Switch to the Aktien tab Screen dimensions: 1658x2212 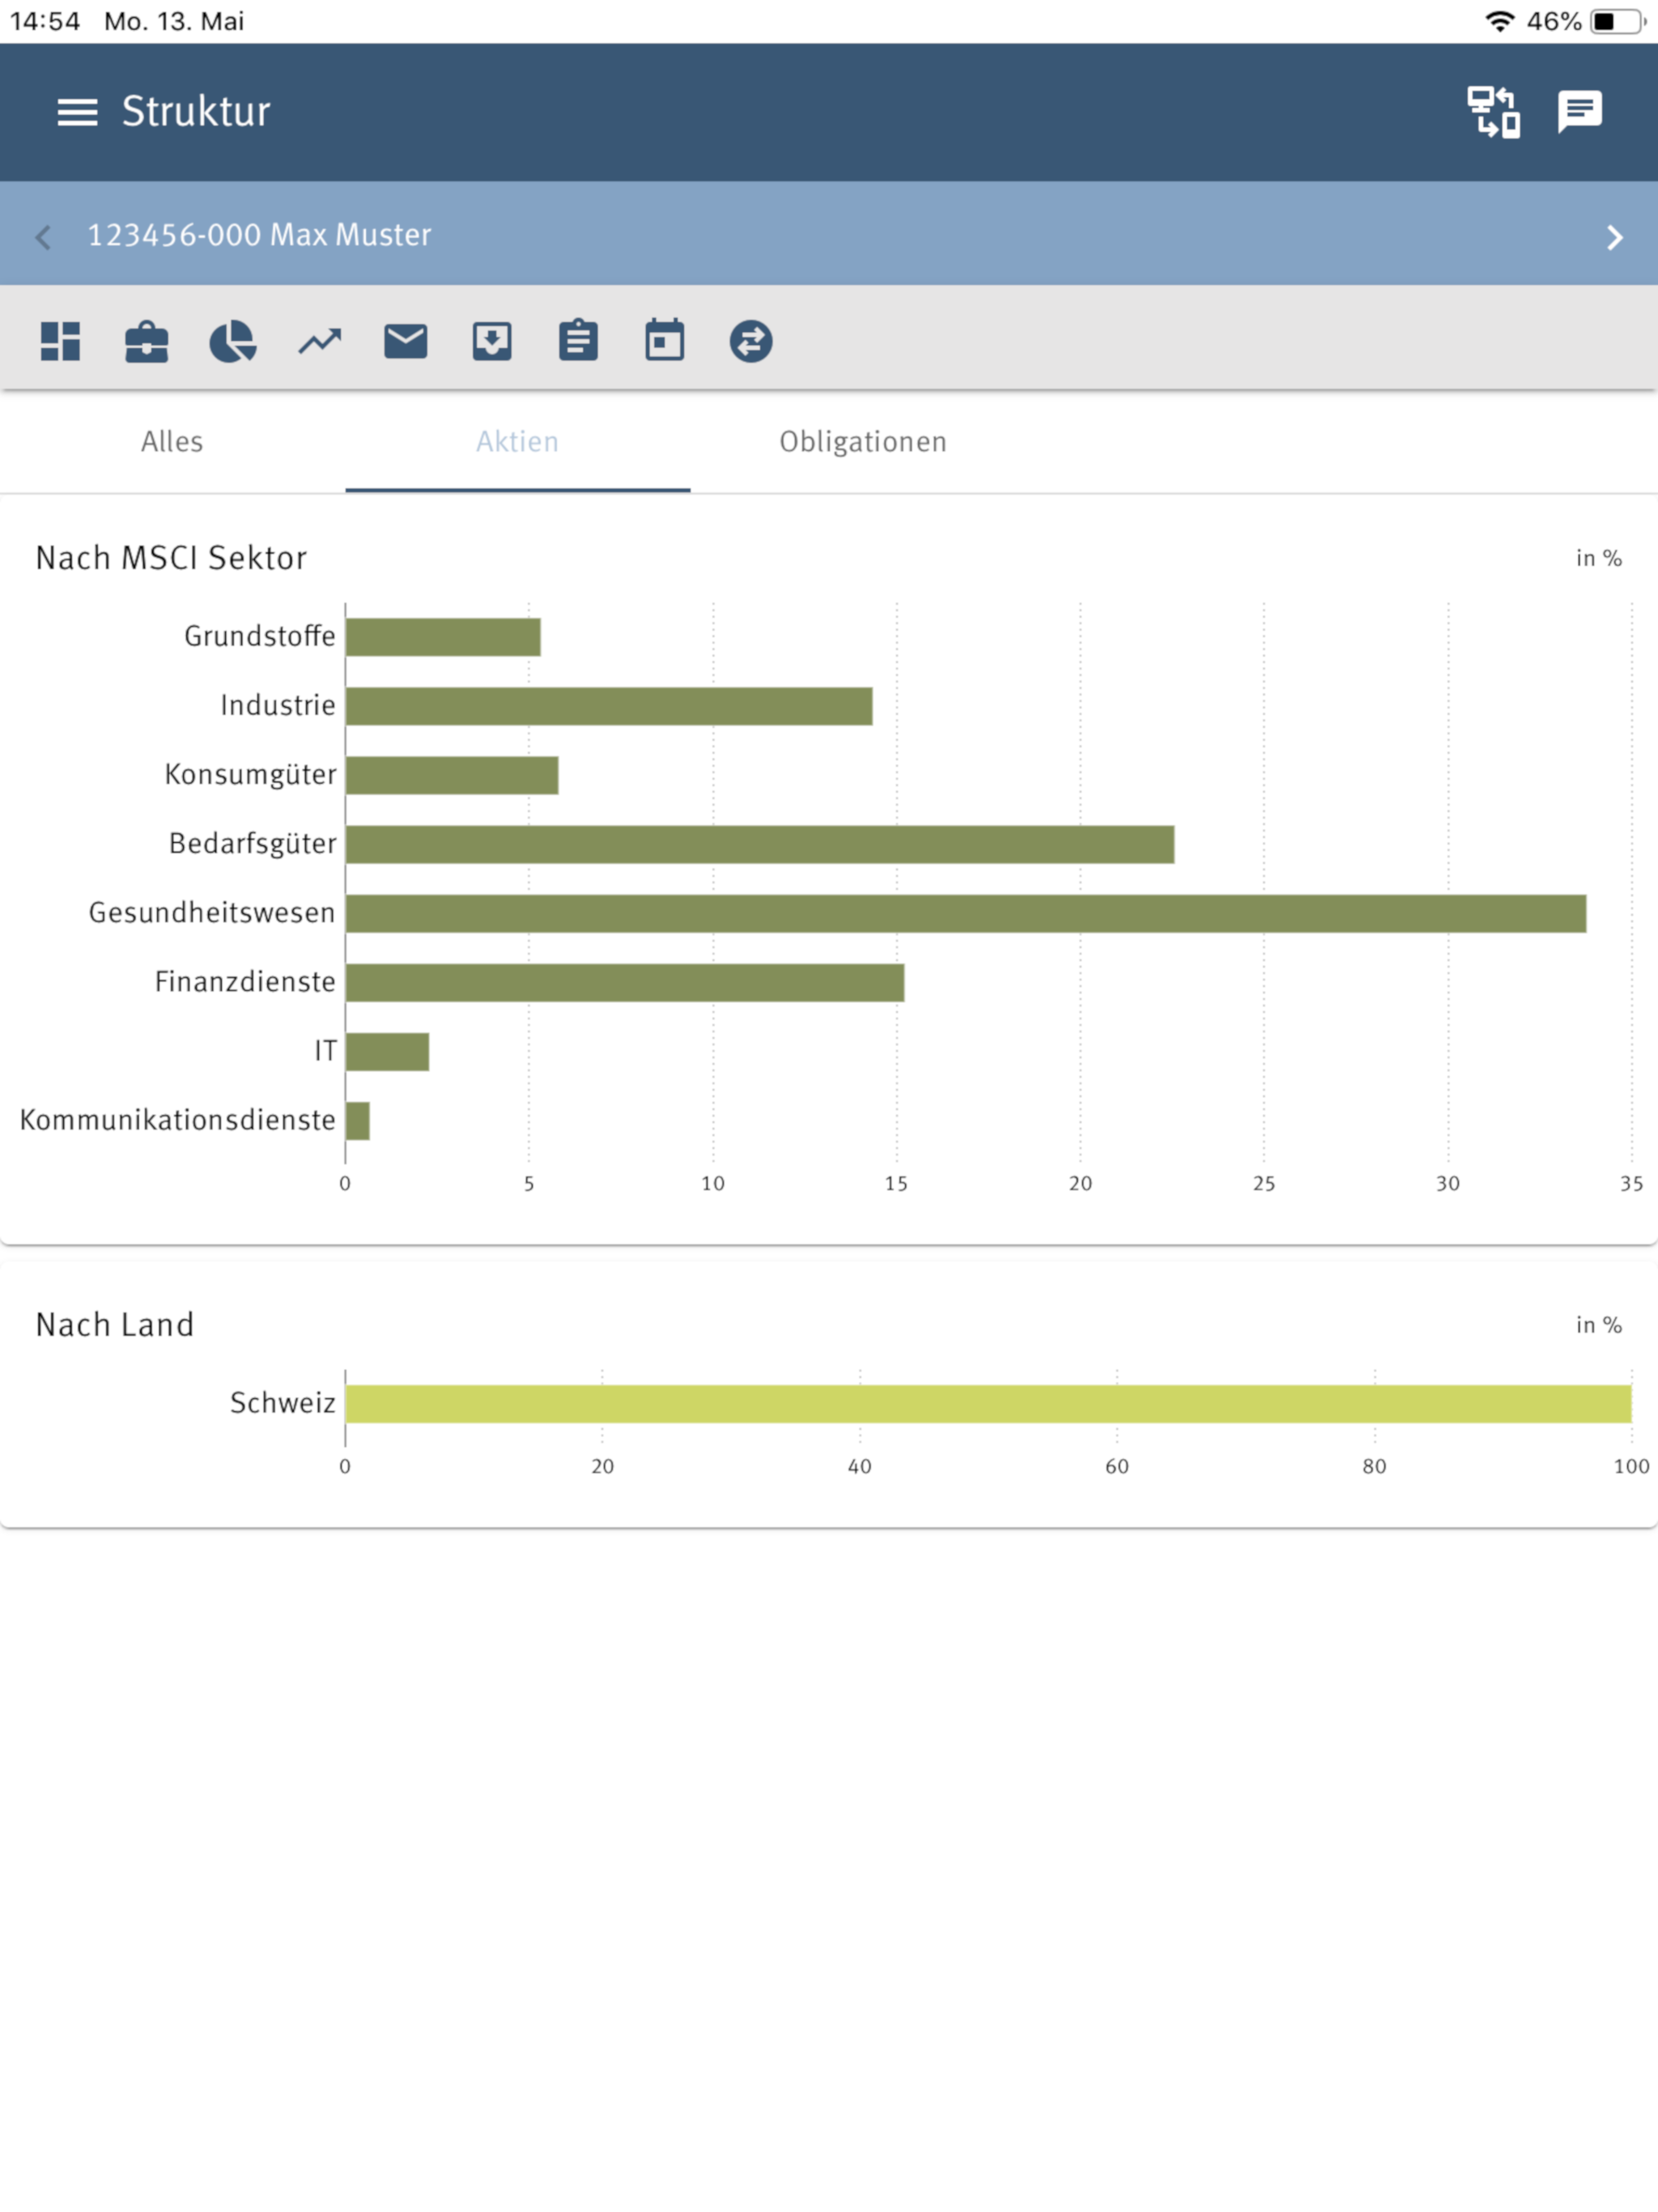point(517,442)
